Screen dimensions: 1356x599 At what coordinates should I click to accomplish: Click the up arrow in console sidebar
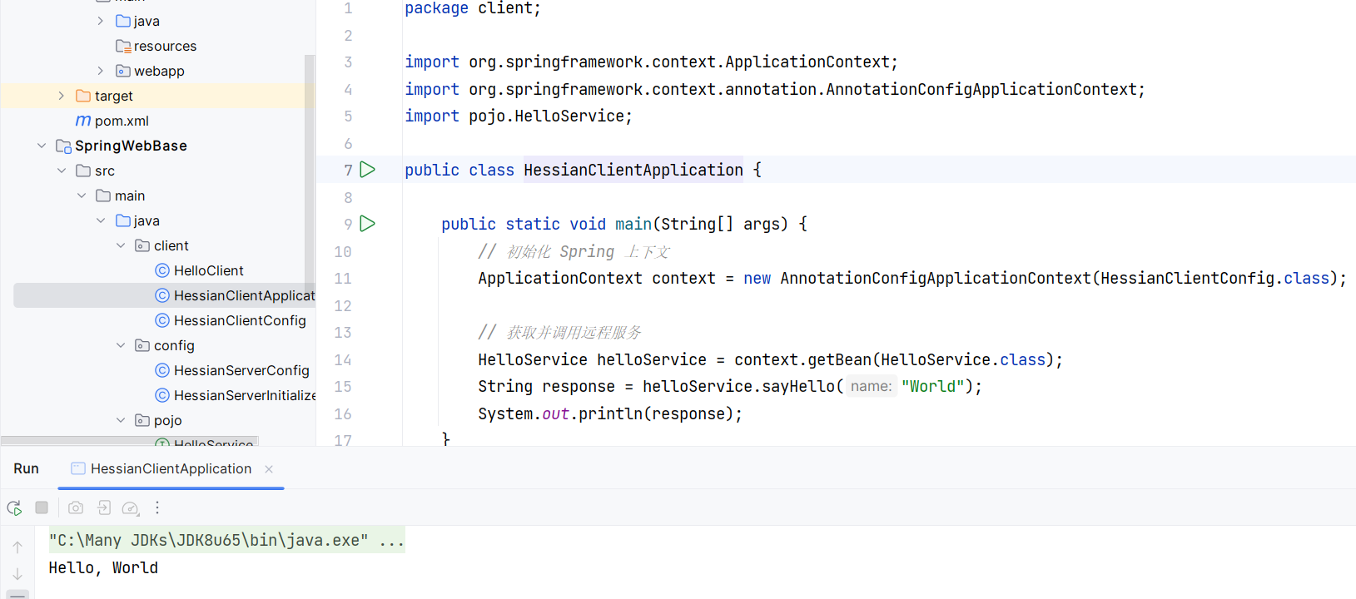click(x=17, y=547)
